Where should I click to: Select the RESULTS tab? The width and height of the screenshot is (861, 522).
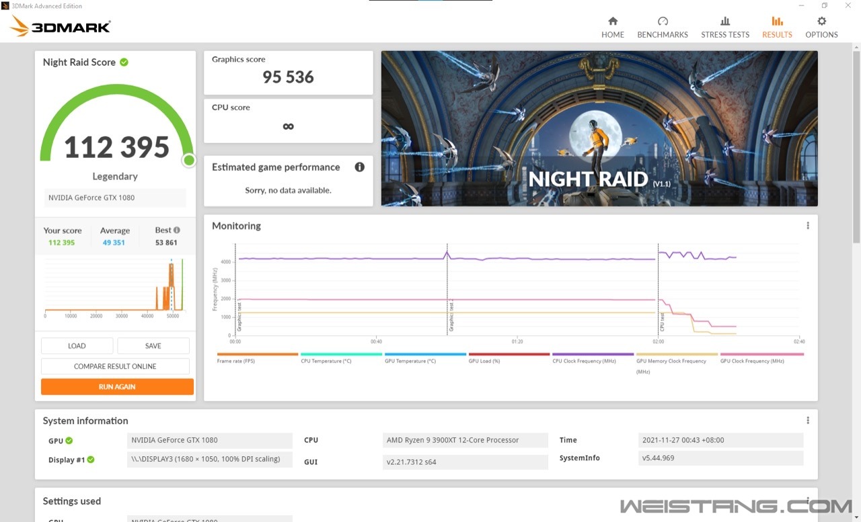pyautogui.click(x=777, y=28)
